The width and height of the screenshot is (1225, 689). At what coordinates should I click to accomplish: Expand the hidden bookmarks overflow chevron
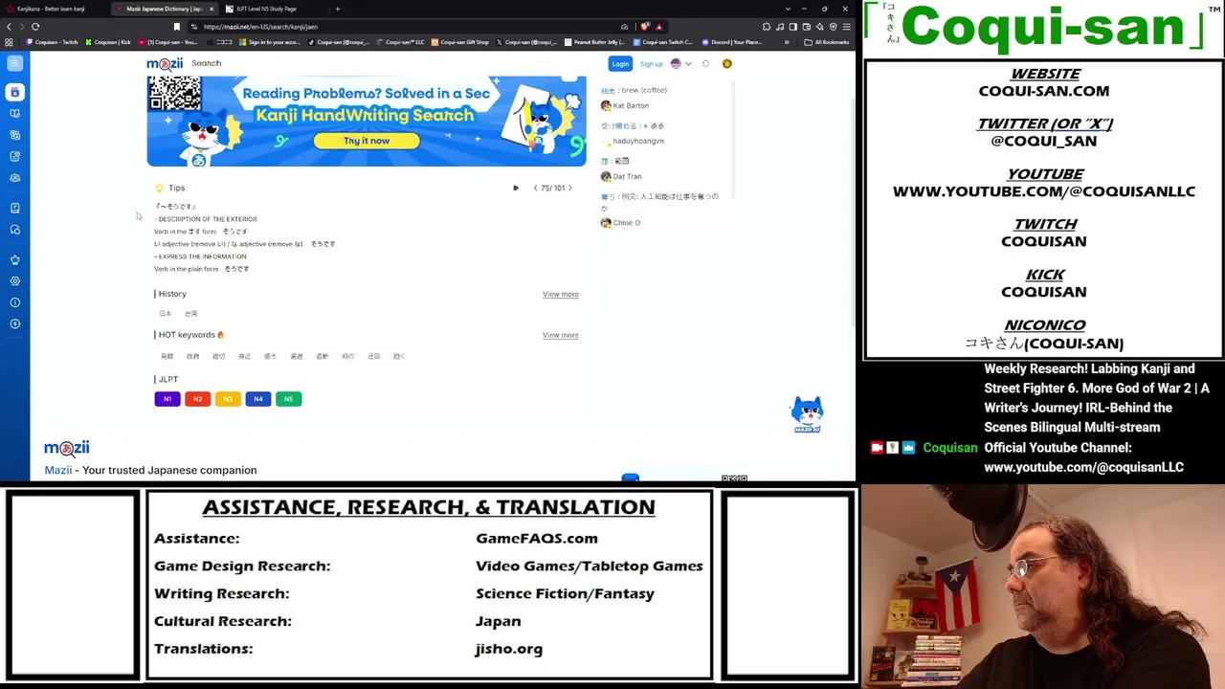coord(787,42)
